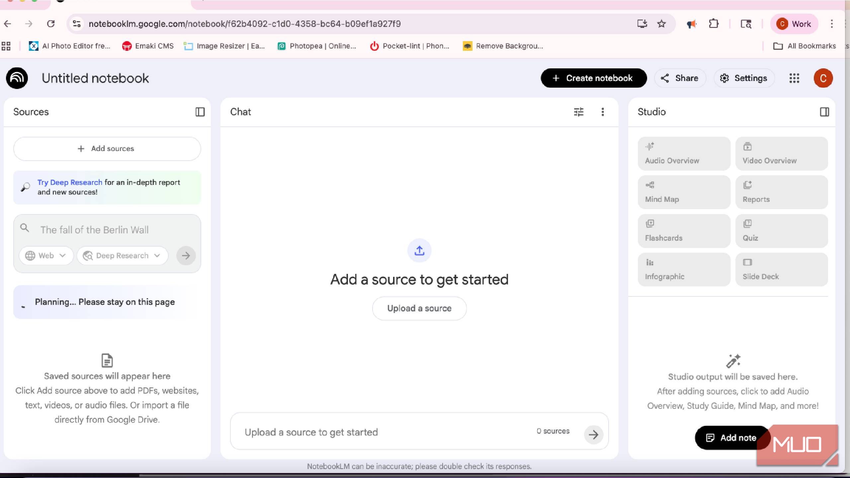Screen dimensions: 850x478
Task: Click Add note button
Action: point(732,438)
